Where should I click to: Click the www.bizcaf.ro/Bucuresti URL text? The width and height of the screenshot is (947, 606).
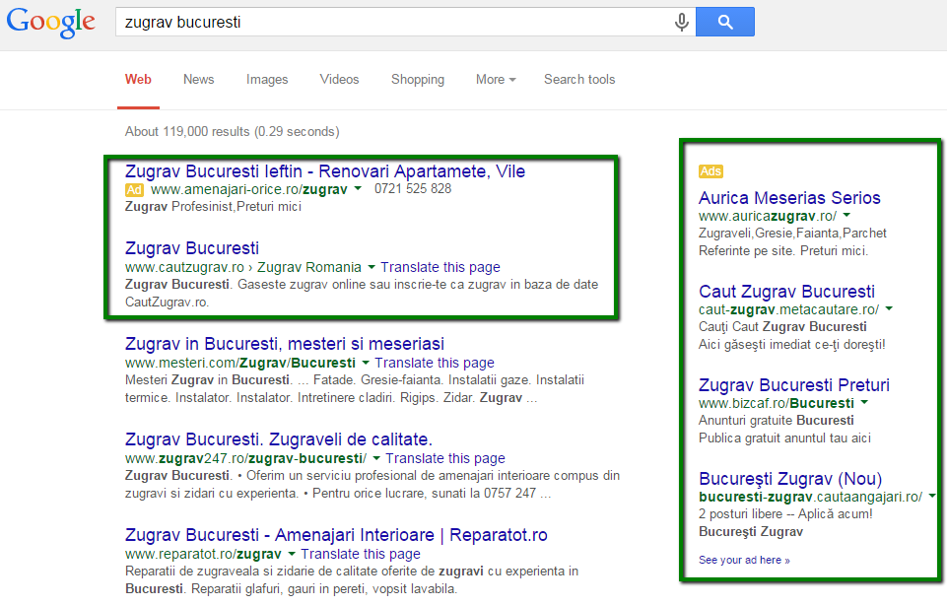pos(777,403)
